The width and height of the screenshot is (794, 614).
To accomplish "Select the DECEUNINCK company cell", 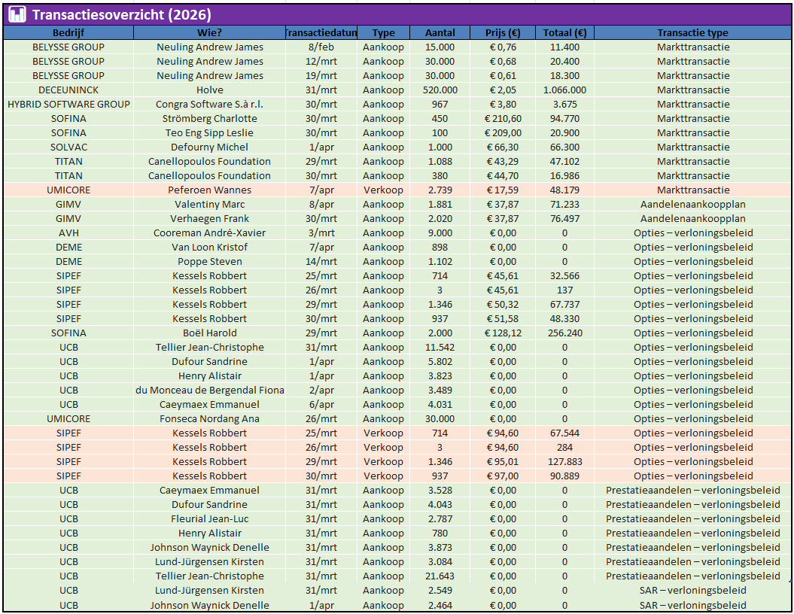I will (68, 90).
